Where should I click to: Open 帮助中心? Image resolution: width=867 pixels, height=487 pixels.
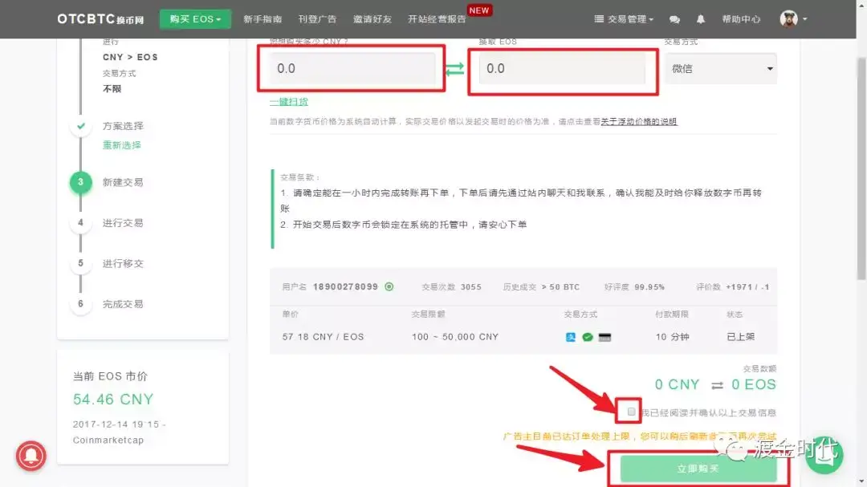pyautogui.click(x=741, y=18)
